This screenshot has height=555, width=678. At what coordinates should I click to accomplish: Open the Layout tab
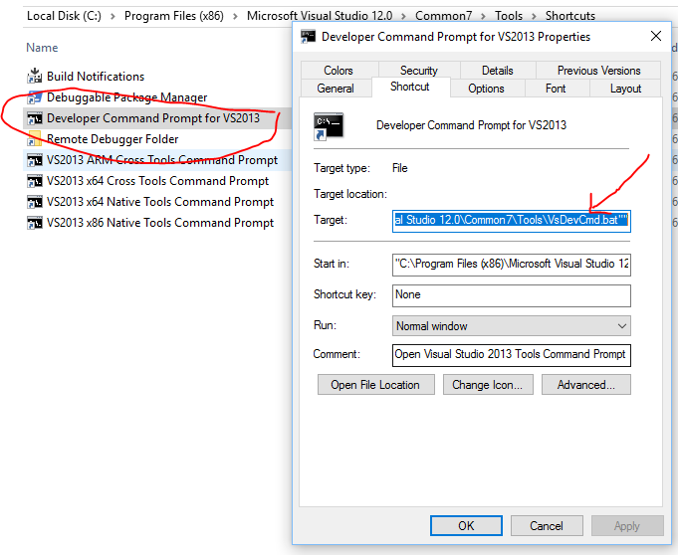point(625,89)
